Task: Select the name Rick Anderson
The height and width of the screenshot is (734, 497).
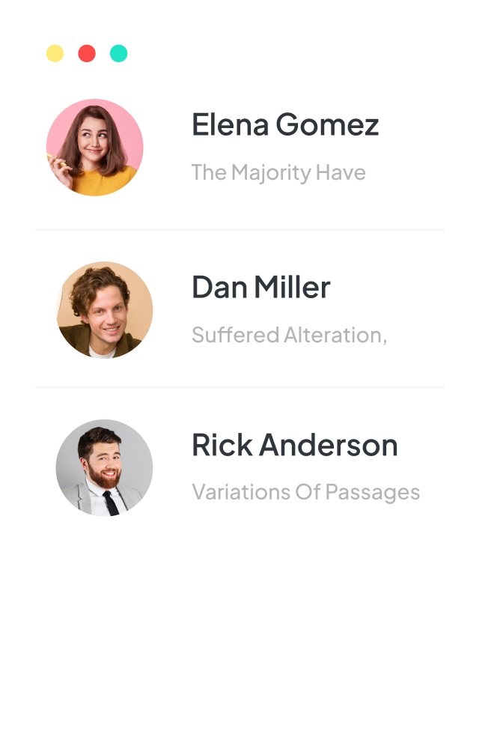Action: pos(295,444)
